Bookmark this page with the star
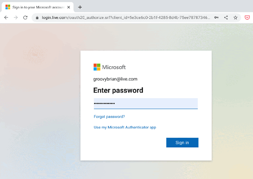This screenshot has width=253, height=179. 235,18
